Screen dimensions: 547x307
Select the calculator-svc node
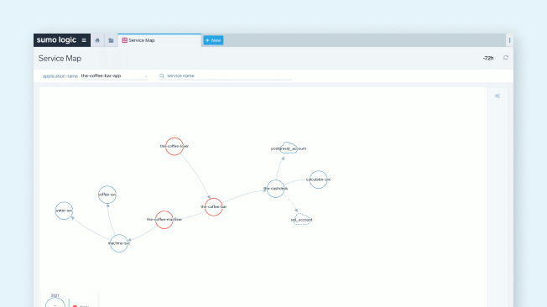click(x=318, y=180)
